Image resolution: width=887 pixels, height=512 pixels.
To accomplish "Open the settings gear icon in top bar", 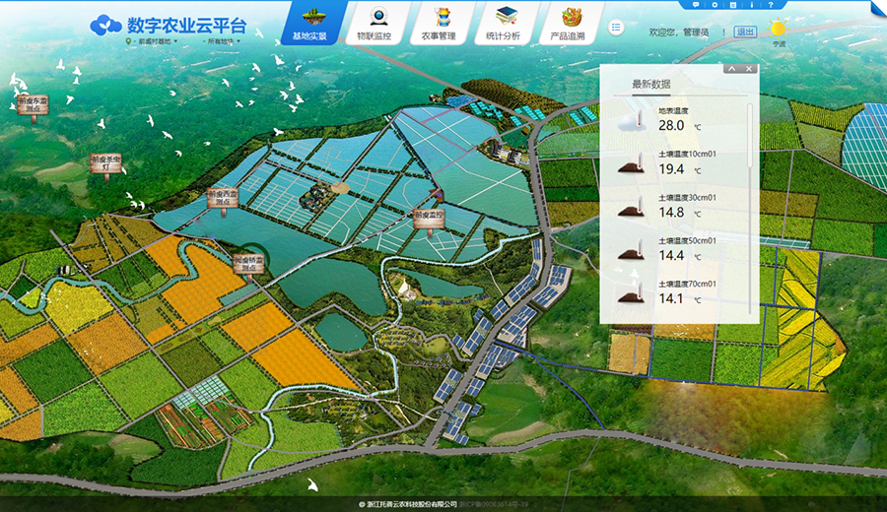I will tap(715, 5).
